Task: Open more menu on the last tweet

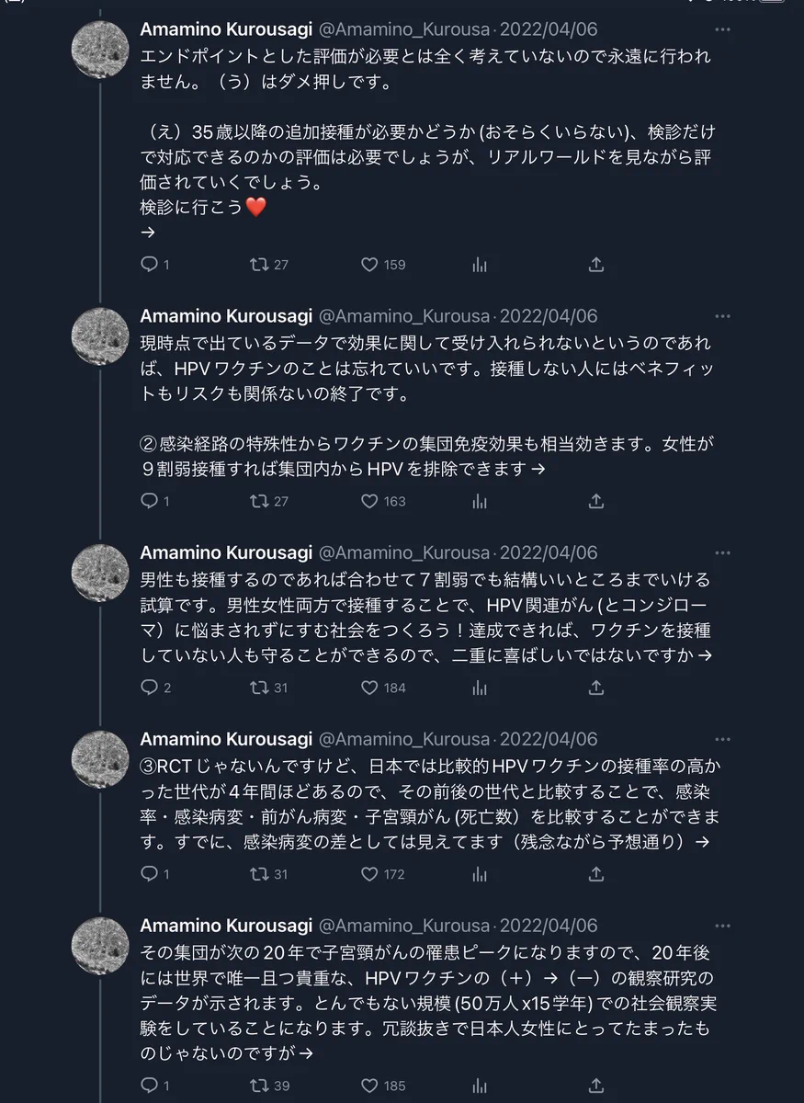Action: coord(723,926)
